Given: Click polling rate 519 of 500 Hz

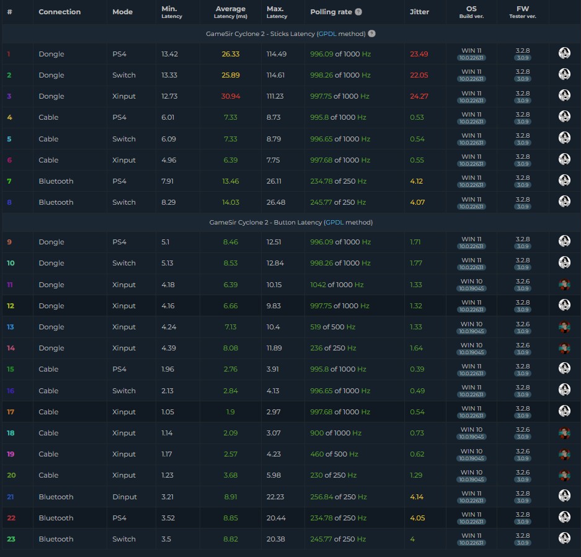Looking at the screenshot, I should tap(333, 328).
